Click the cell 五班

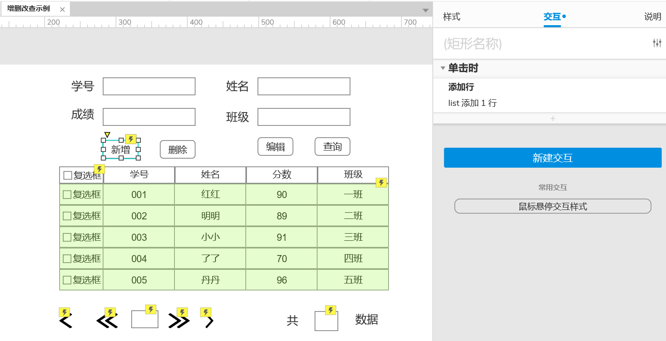353,280
